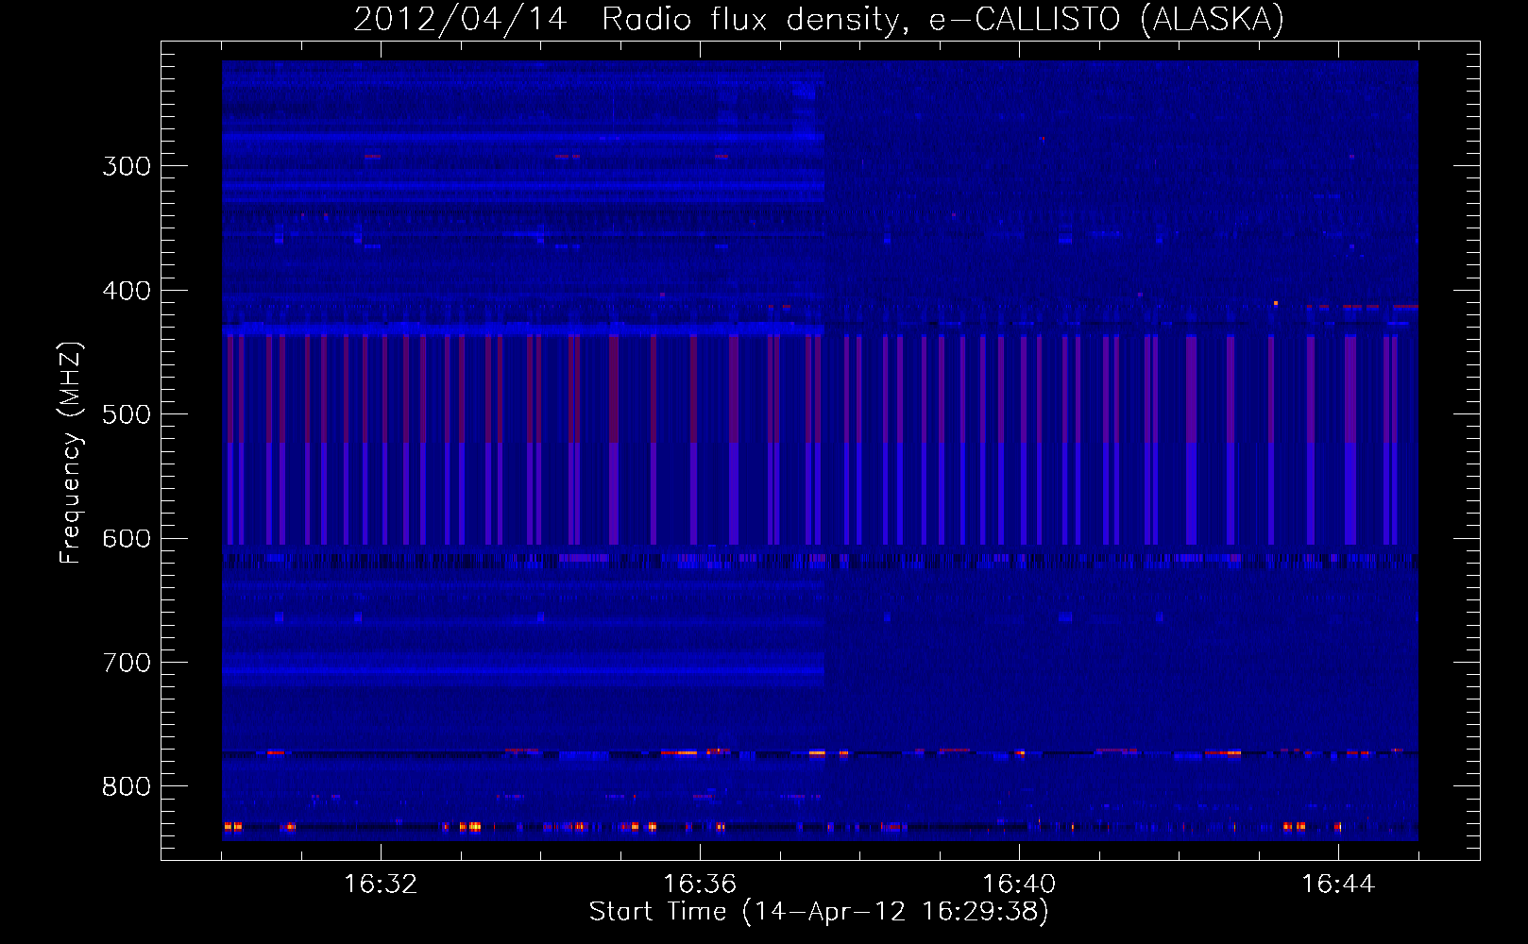Click the 400 frequency tick label
Image resolution: width=1528 pixels, height=944 pixels.
pos(127,291)
